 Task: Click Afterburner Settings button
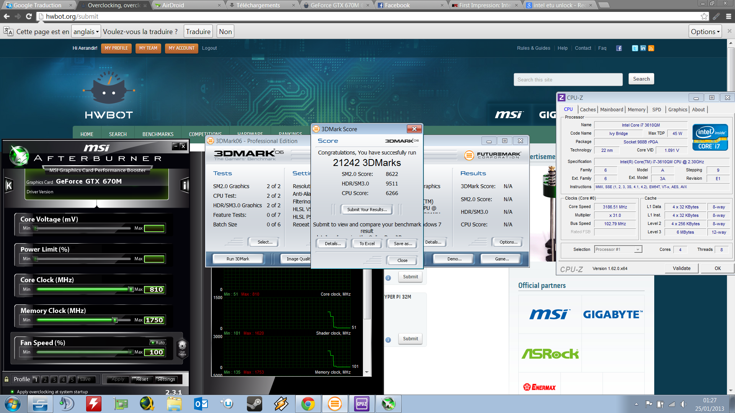(x=166, y=379)
